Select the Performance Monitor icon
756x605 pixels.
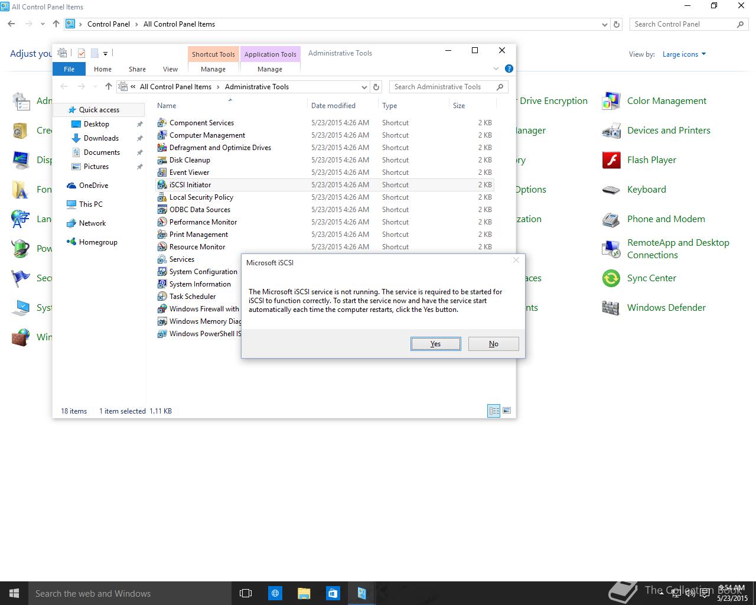click(x=162, y=222)
